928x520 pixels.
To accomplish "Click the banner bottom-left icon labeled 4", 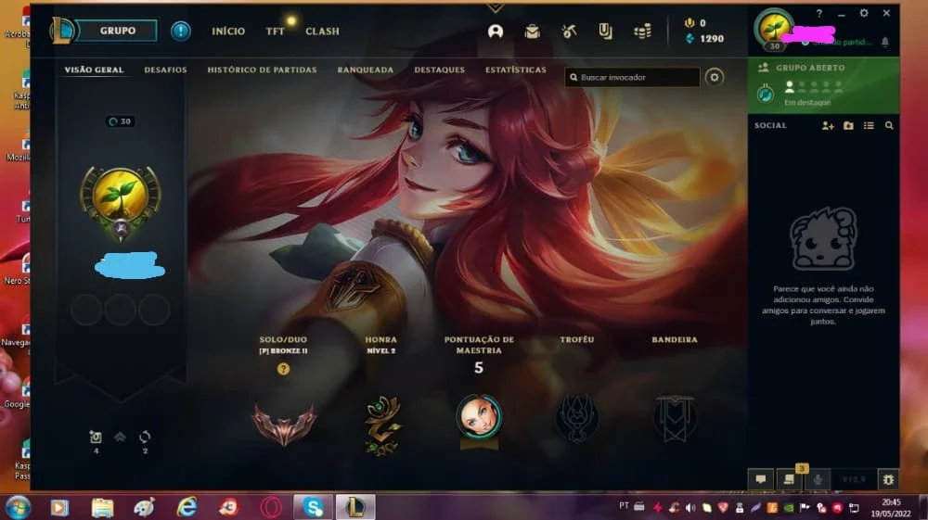I will pyautogui.click(x=96, y=438).
